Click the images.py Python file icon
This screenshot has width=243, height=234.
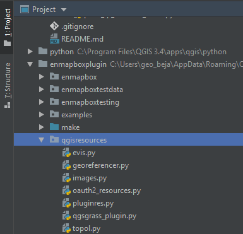[66, 178]
